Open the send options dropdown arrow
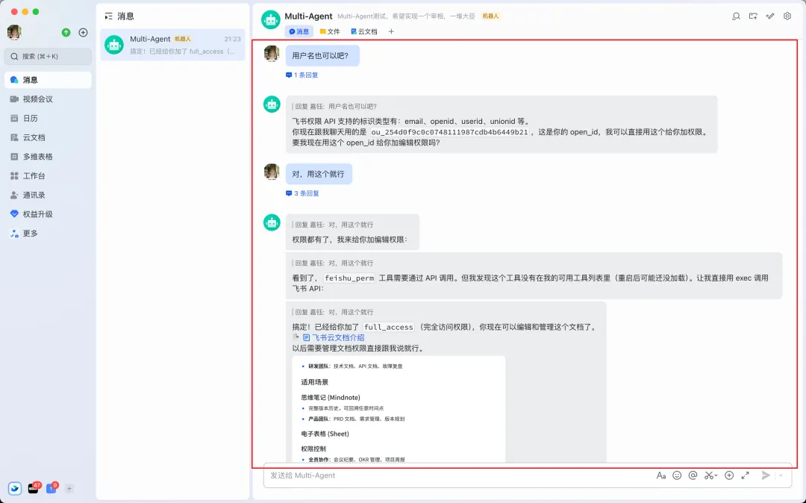 click(781, 476)
